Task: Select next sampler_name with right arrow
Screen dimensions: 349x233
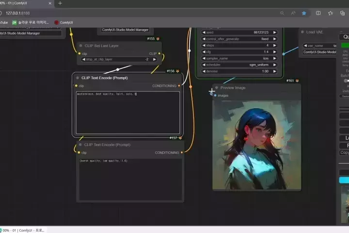Action: click(x=275, y=58)
